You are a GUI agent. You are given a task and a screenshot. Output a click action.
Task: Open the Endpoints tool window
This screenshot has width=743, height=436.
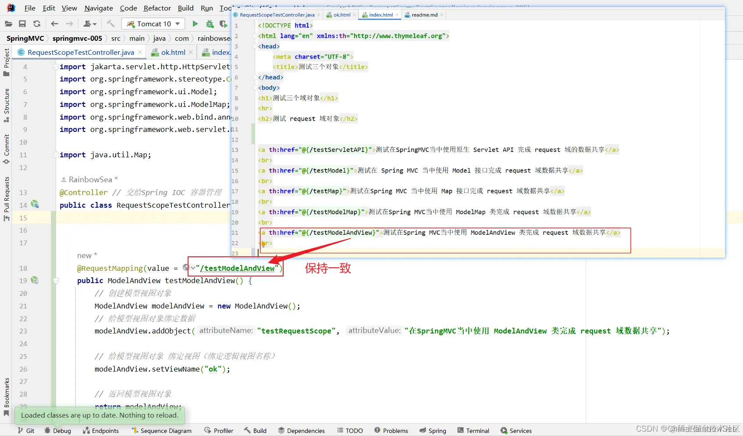101,431
